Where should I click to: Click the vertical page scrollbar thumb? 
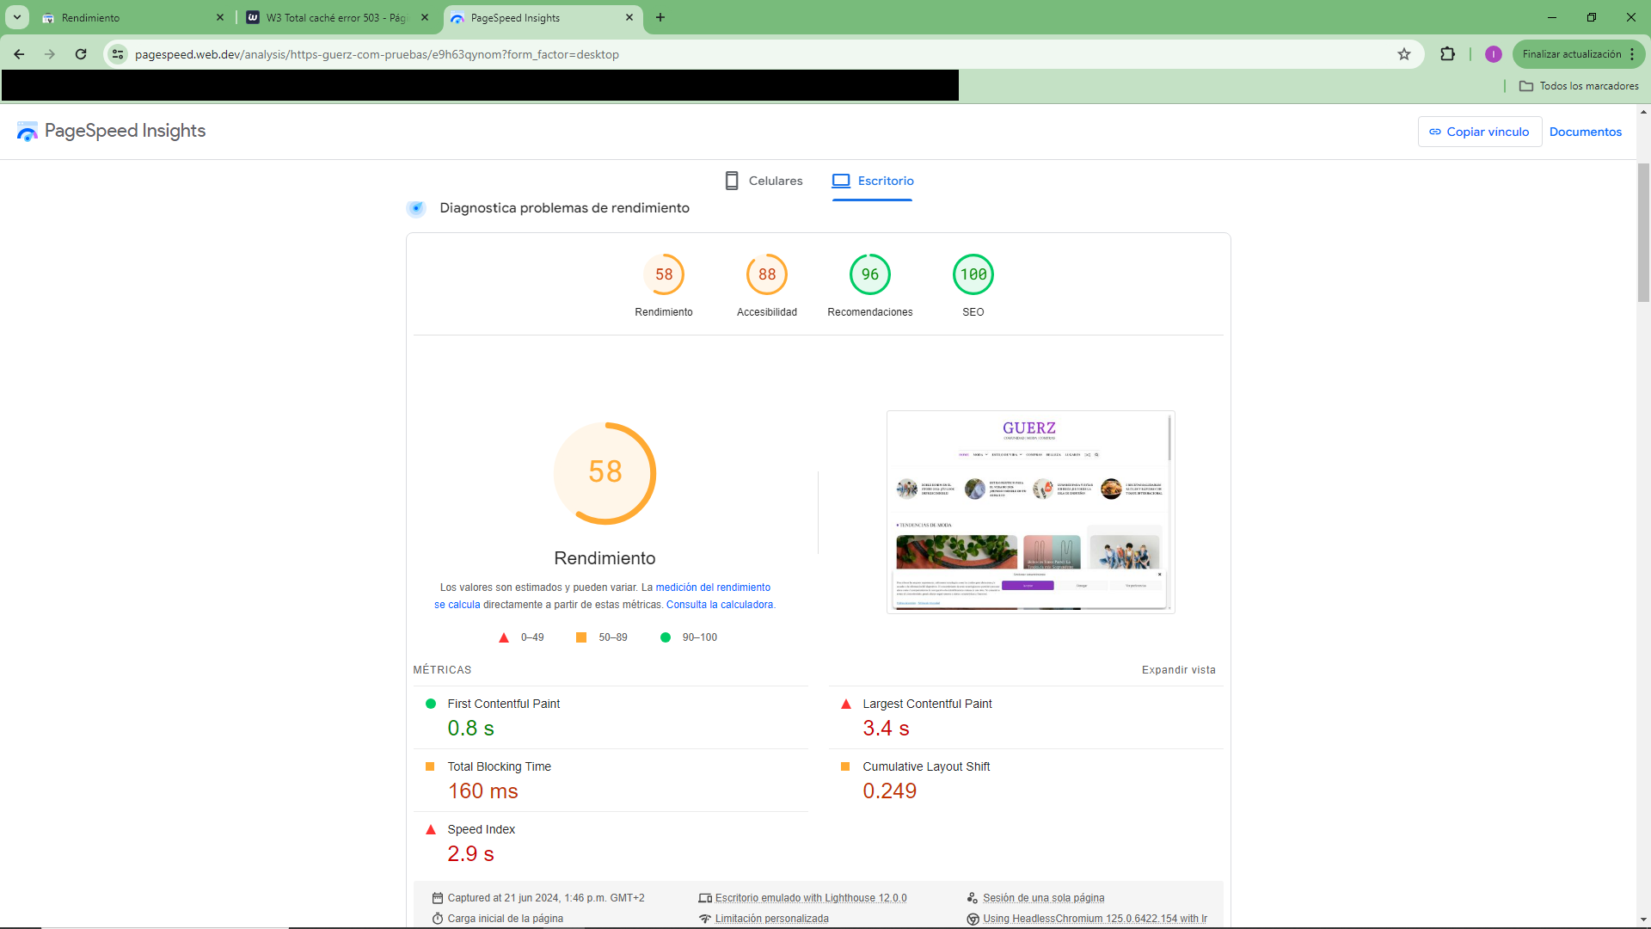[x=1643, y=232]
